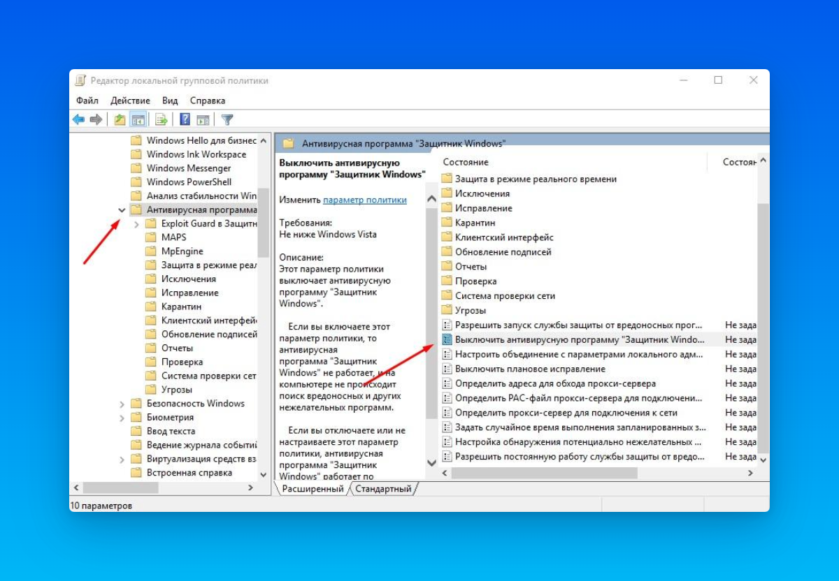Click description pane scroll up arrow
Screen dimensions: 839x581
[431, 200]
